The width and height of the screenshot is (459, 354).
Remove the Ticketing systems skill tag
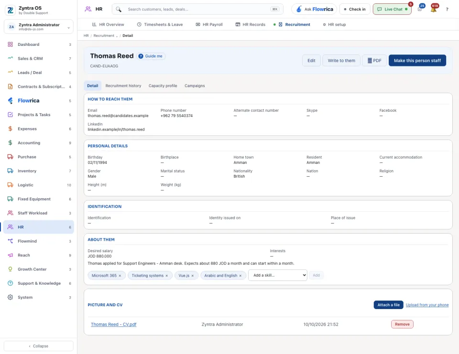[x=167, y=276]
